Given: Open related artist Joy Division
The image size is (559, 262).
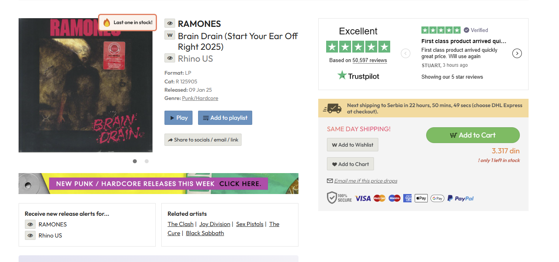Looking at the screenshot, I should coord(215,224).
